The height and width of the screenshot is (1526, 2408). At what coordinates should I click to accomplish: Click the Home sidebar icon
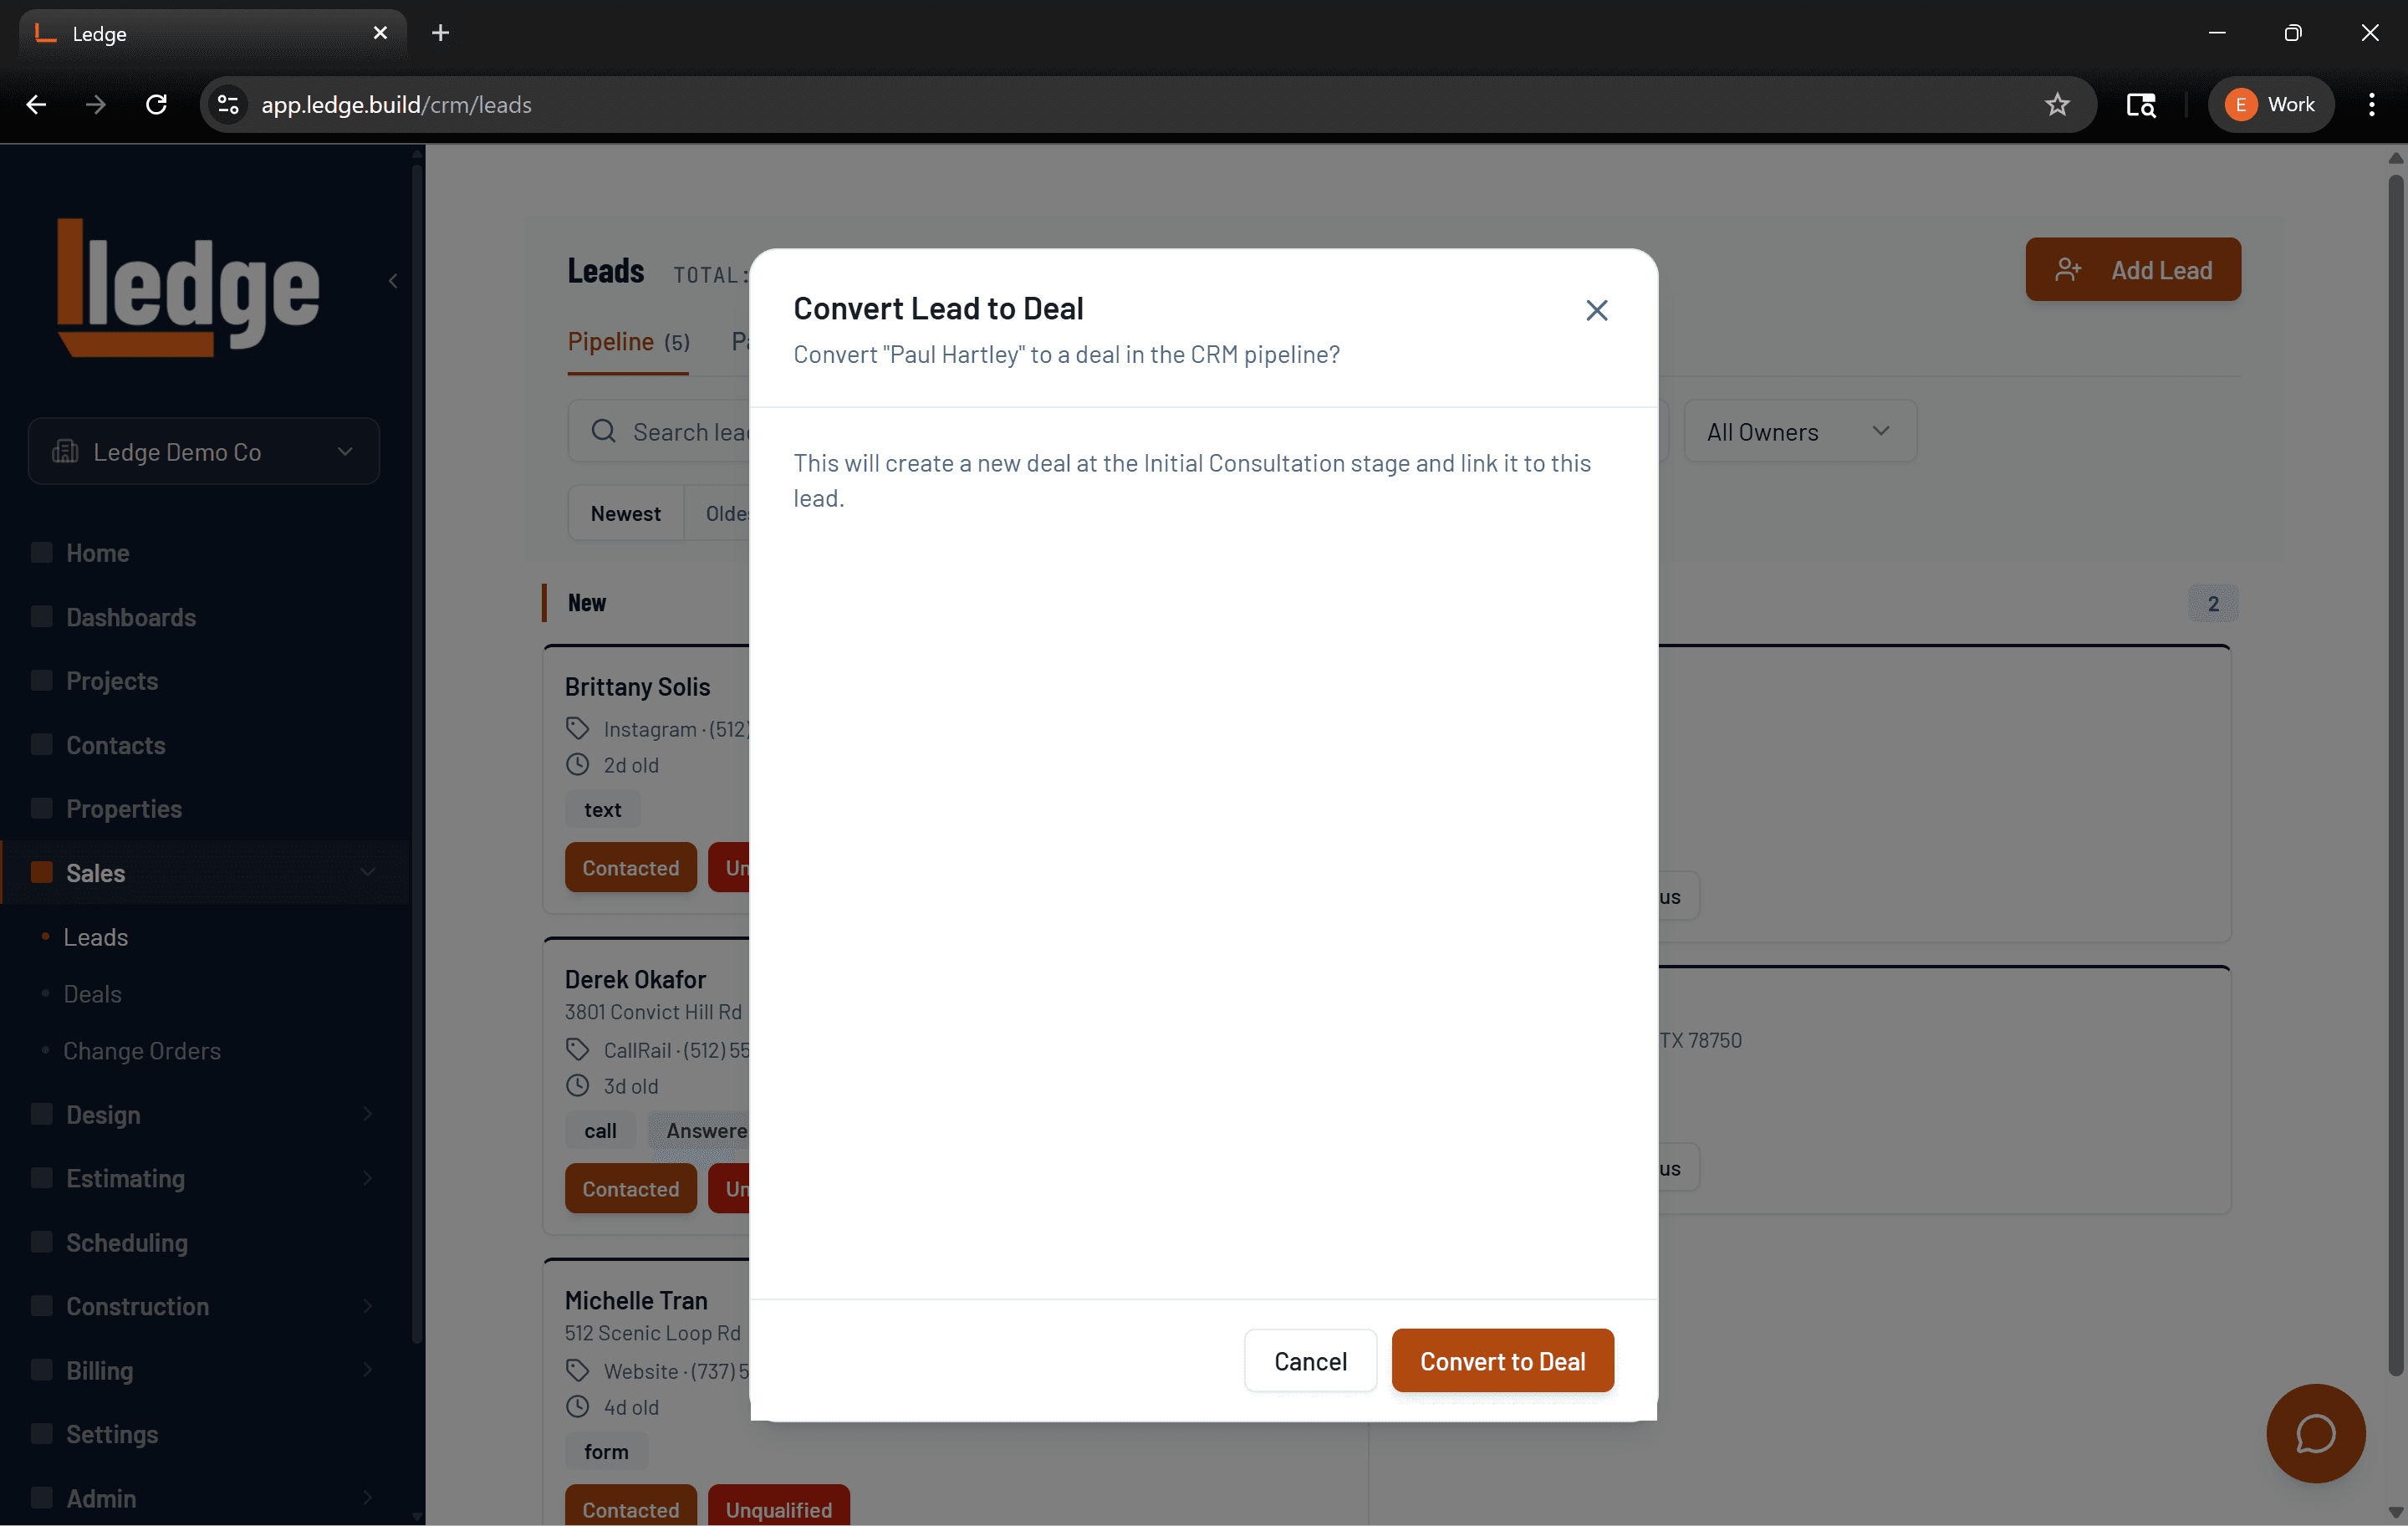point(41,552)
